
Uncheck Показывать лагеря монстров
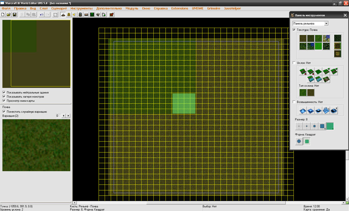tap(4, 97)
